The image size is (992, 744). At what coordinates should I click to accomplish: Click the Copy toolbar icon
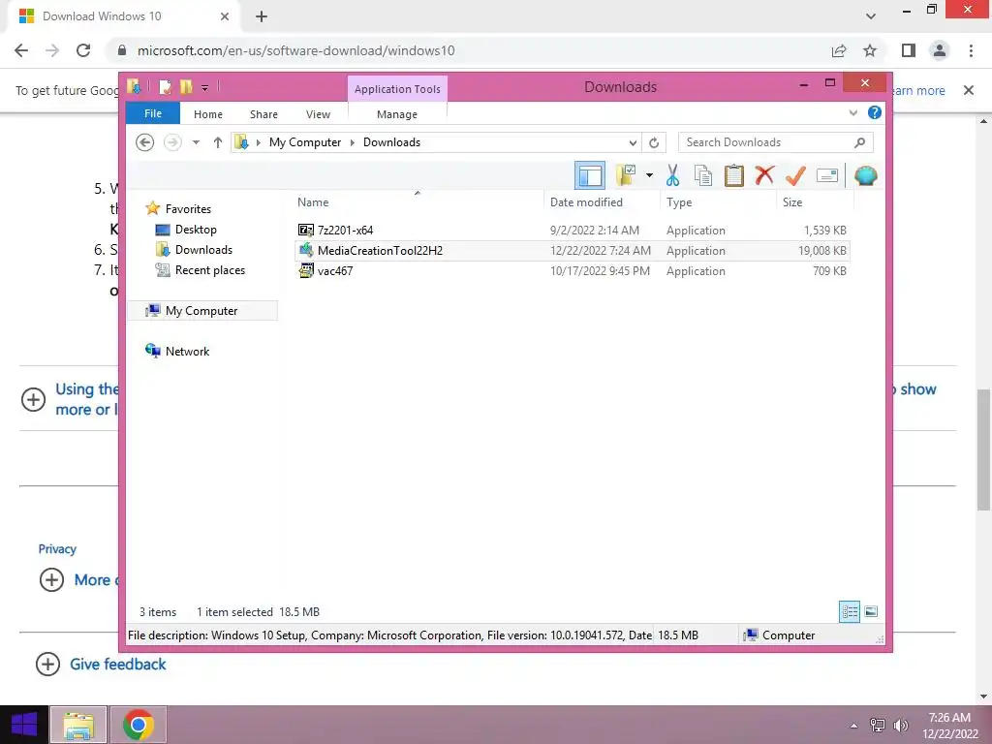click(703, 175)
